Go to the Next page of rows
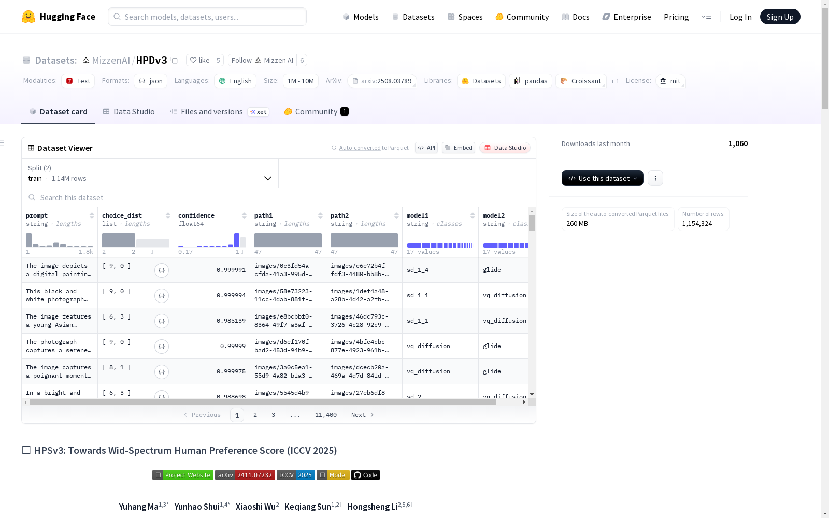 coord(363,415)
